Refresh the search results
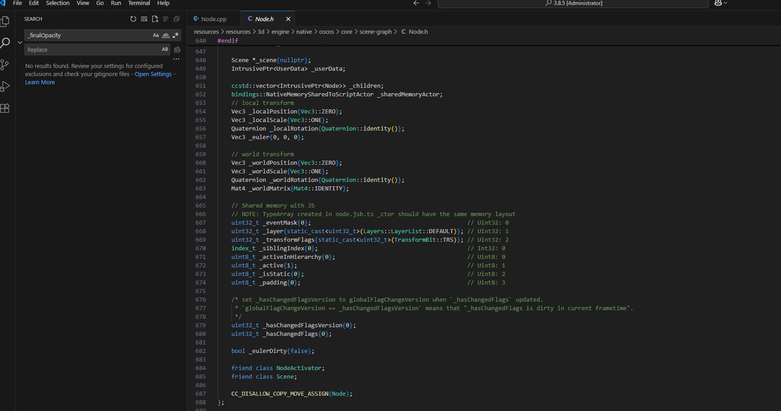The image size is (781, 411). (x=133, y=19)
